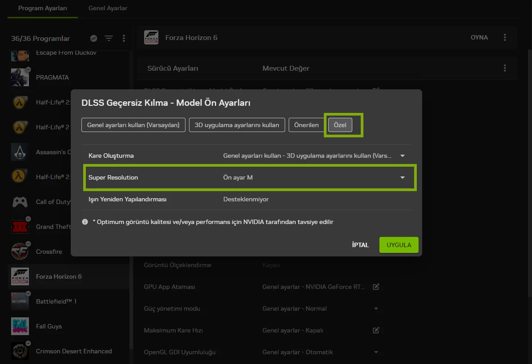This screenshot has width=532, height=364.
Task: Click the Desteklenmiyor value for Işın Yeniden Yapılandırması
Action: point(246,199)
